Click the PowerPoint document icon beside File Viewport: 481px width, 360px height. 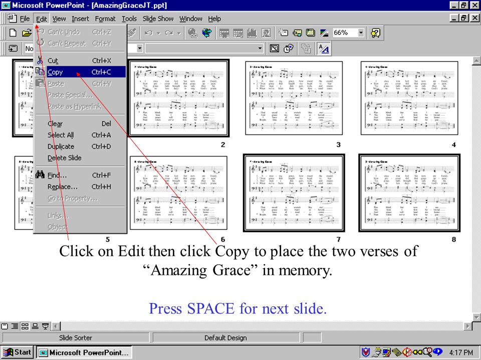12,18
